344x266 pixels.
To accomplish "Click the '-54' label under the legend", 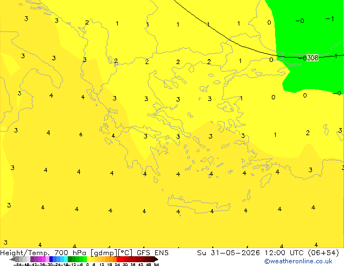I will (17, 264).
